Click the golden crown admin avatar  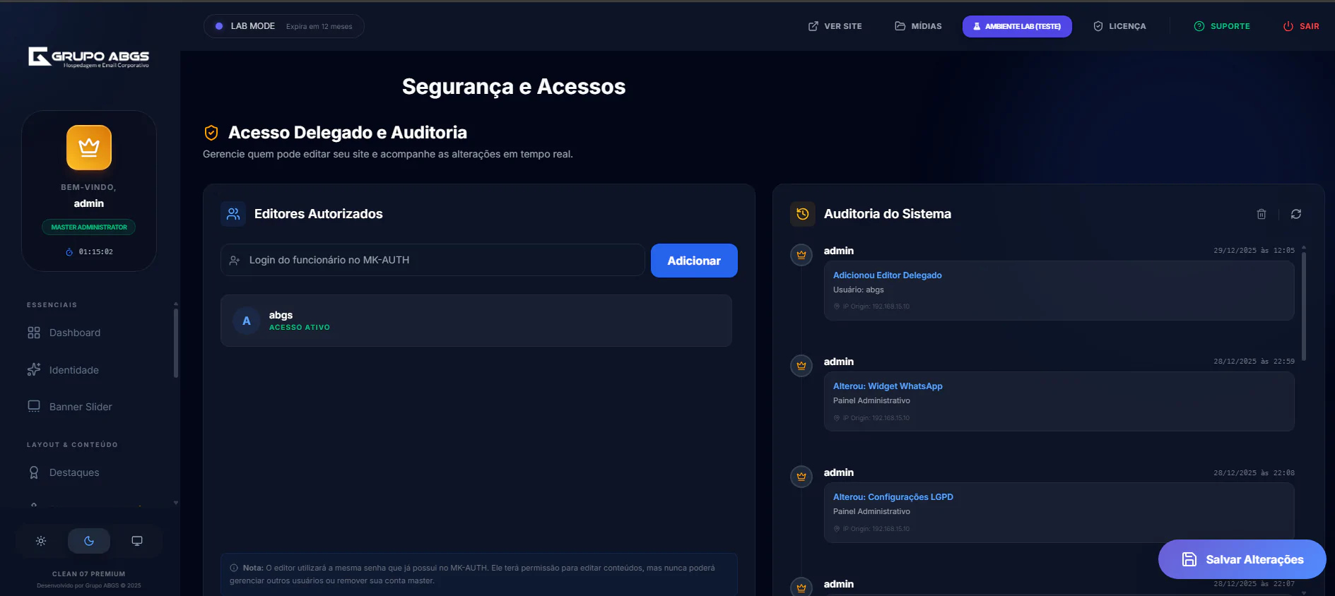89,148
